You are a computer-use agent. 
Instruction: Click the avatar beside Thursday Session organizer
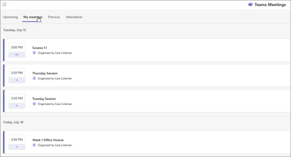click(34, 78)
